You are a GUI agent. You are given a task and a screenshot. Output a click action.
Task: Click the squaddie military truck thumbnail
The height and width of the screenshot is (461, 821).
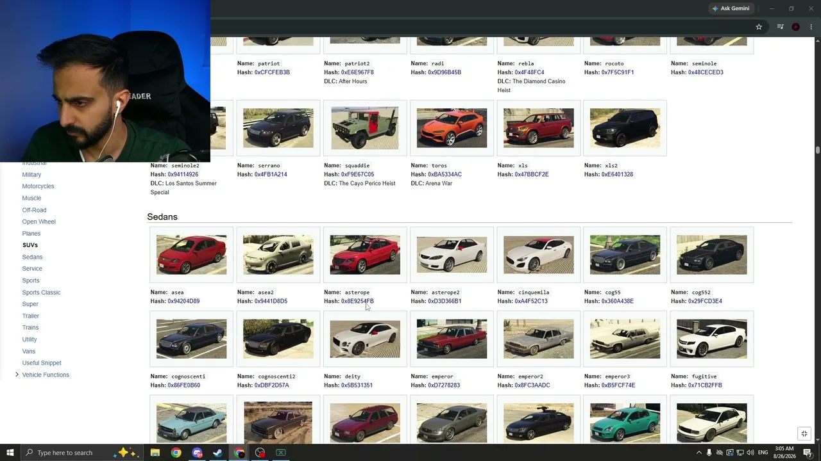tap(365, 128)
